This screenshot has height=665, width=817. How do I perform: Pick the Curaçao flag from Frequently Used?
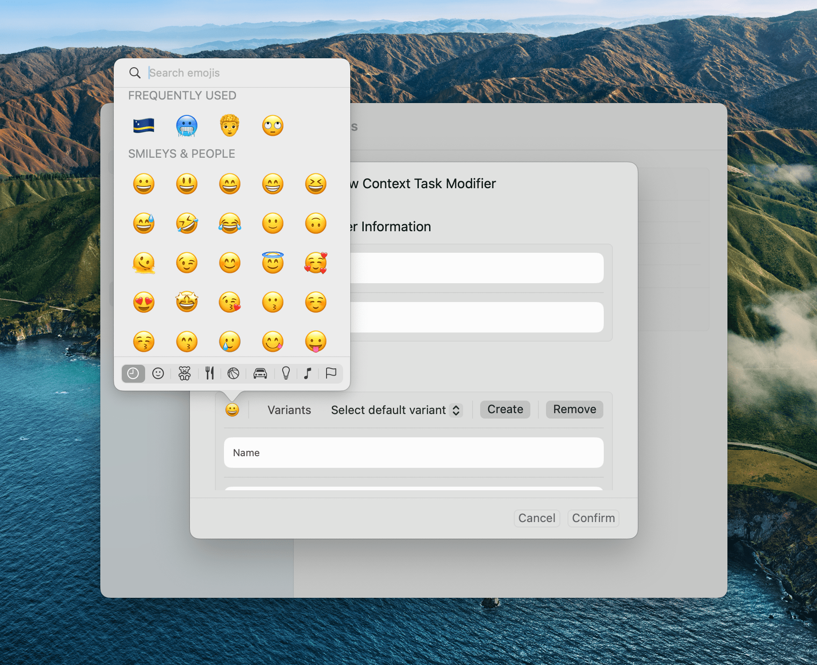(144, 126)
